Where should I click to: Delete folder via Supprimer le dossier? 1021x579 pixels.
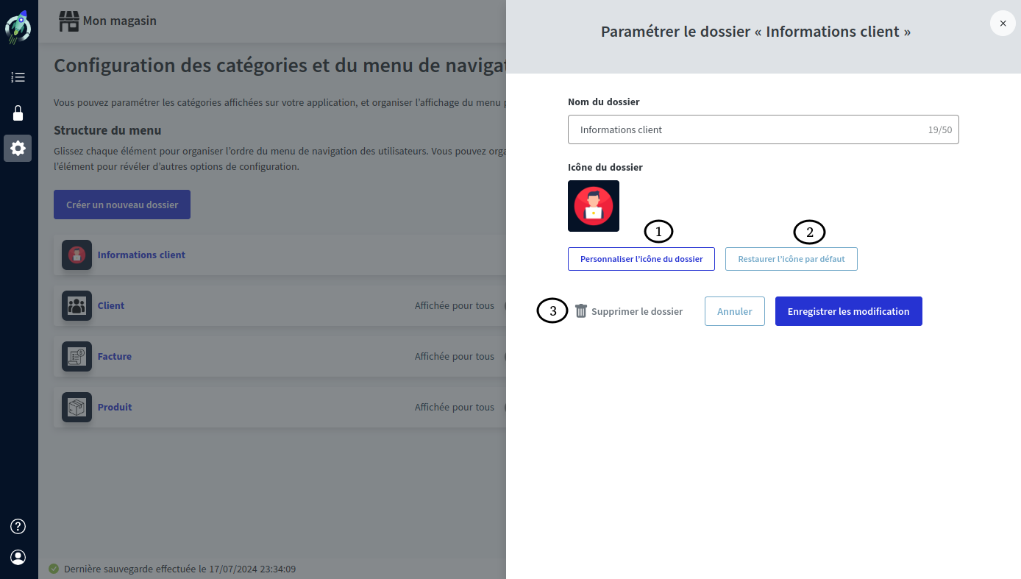click(637, 310)
